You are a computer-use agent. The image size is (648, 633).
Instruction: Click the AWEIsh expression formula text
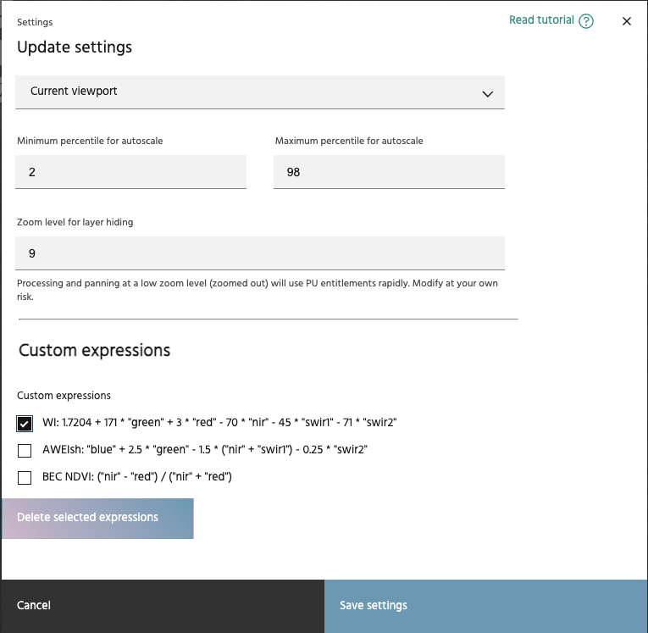click(205, 449)
